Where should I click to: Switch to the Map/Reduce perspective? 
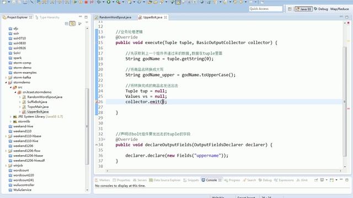(x=340, y=9)
